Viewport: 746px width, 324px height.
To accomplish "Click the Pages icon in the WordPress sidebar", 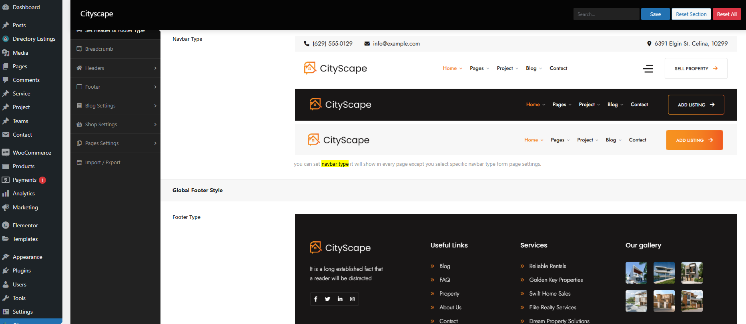I will [6, 66].
